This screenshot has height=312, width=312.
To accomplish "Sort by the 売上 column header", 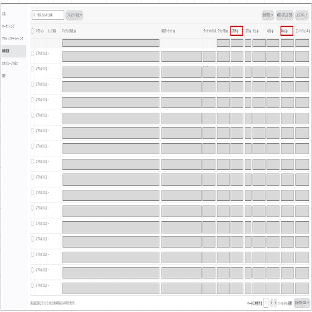I will coord(254,31).
